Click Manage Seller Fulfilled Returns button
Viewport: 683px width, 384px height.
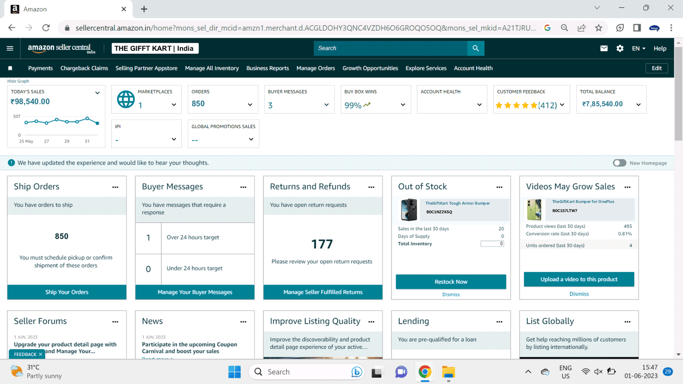coord(323,292)
